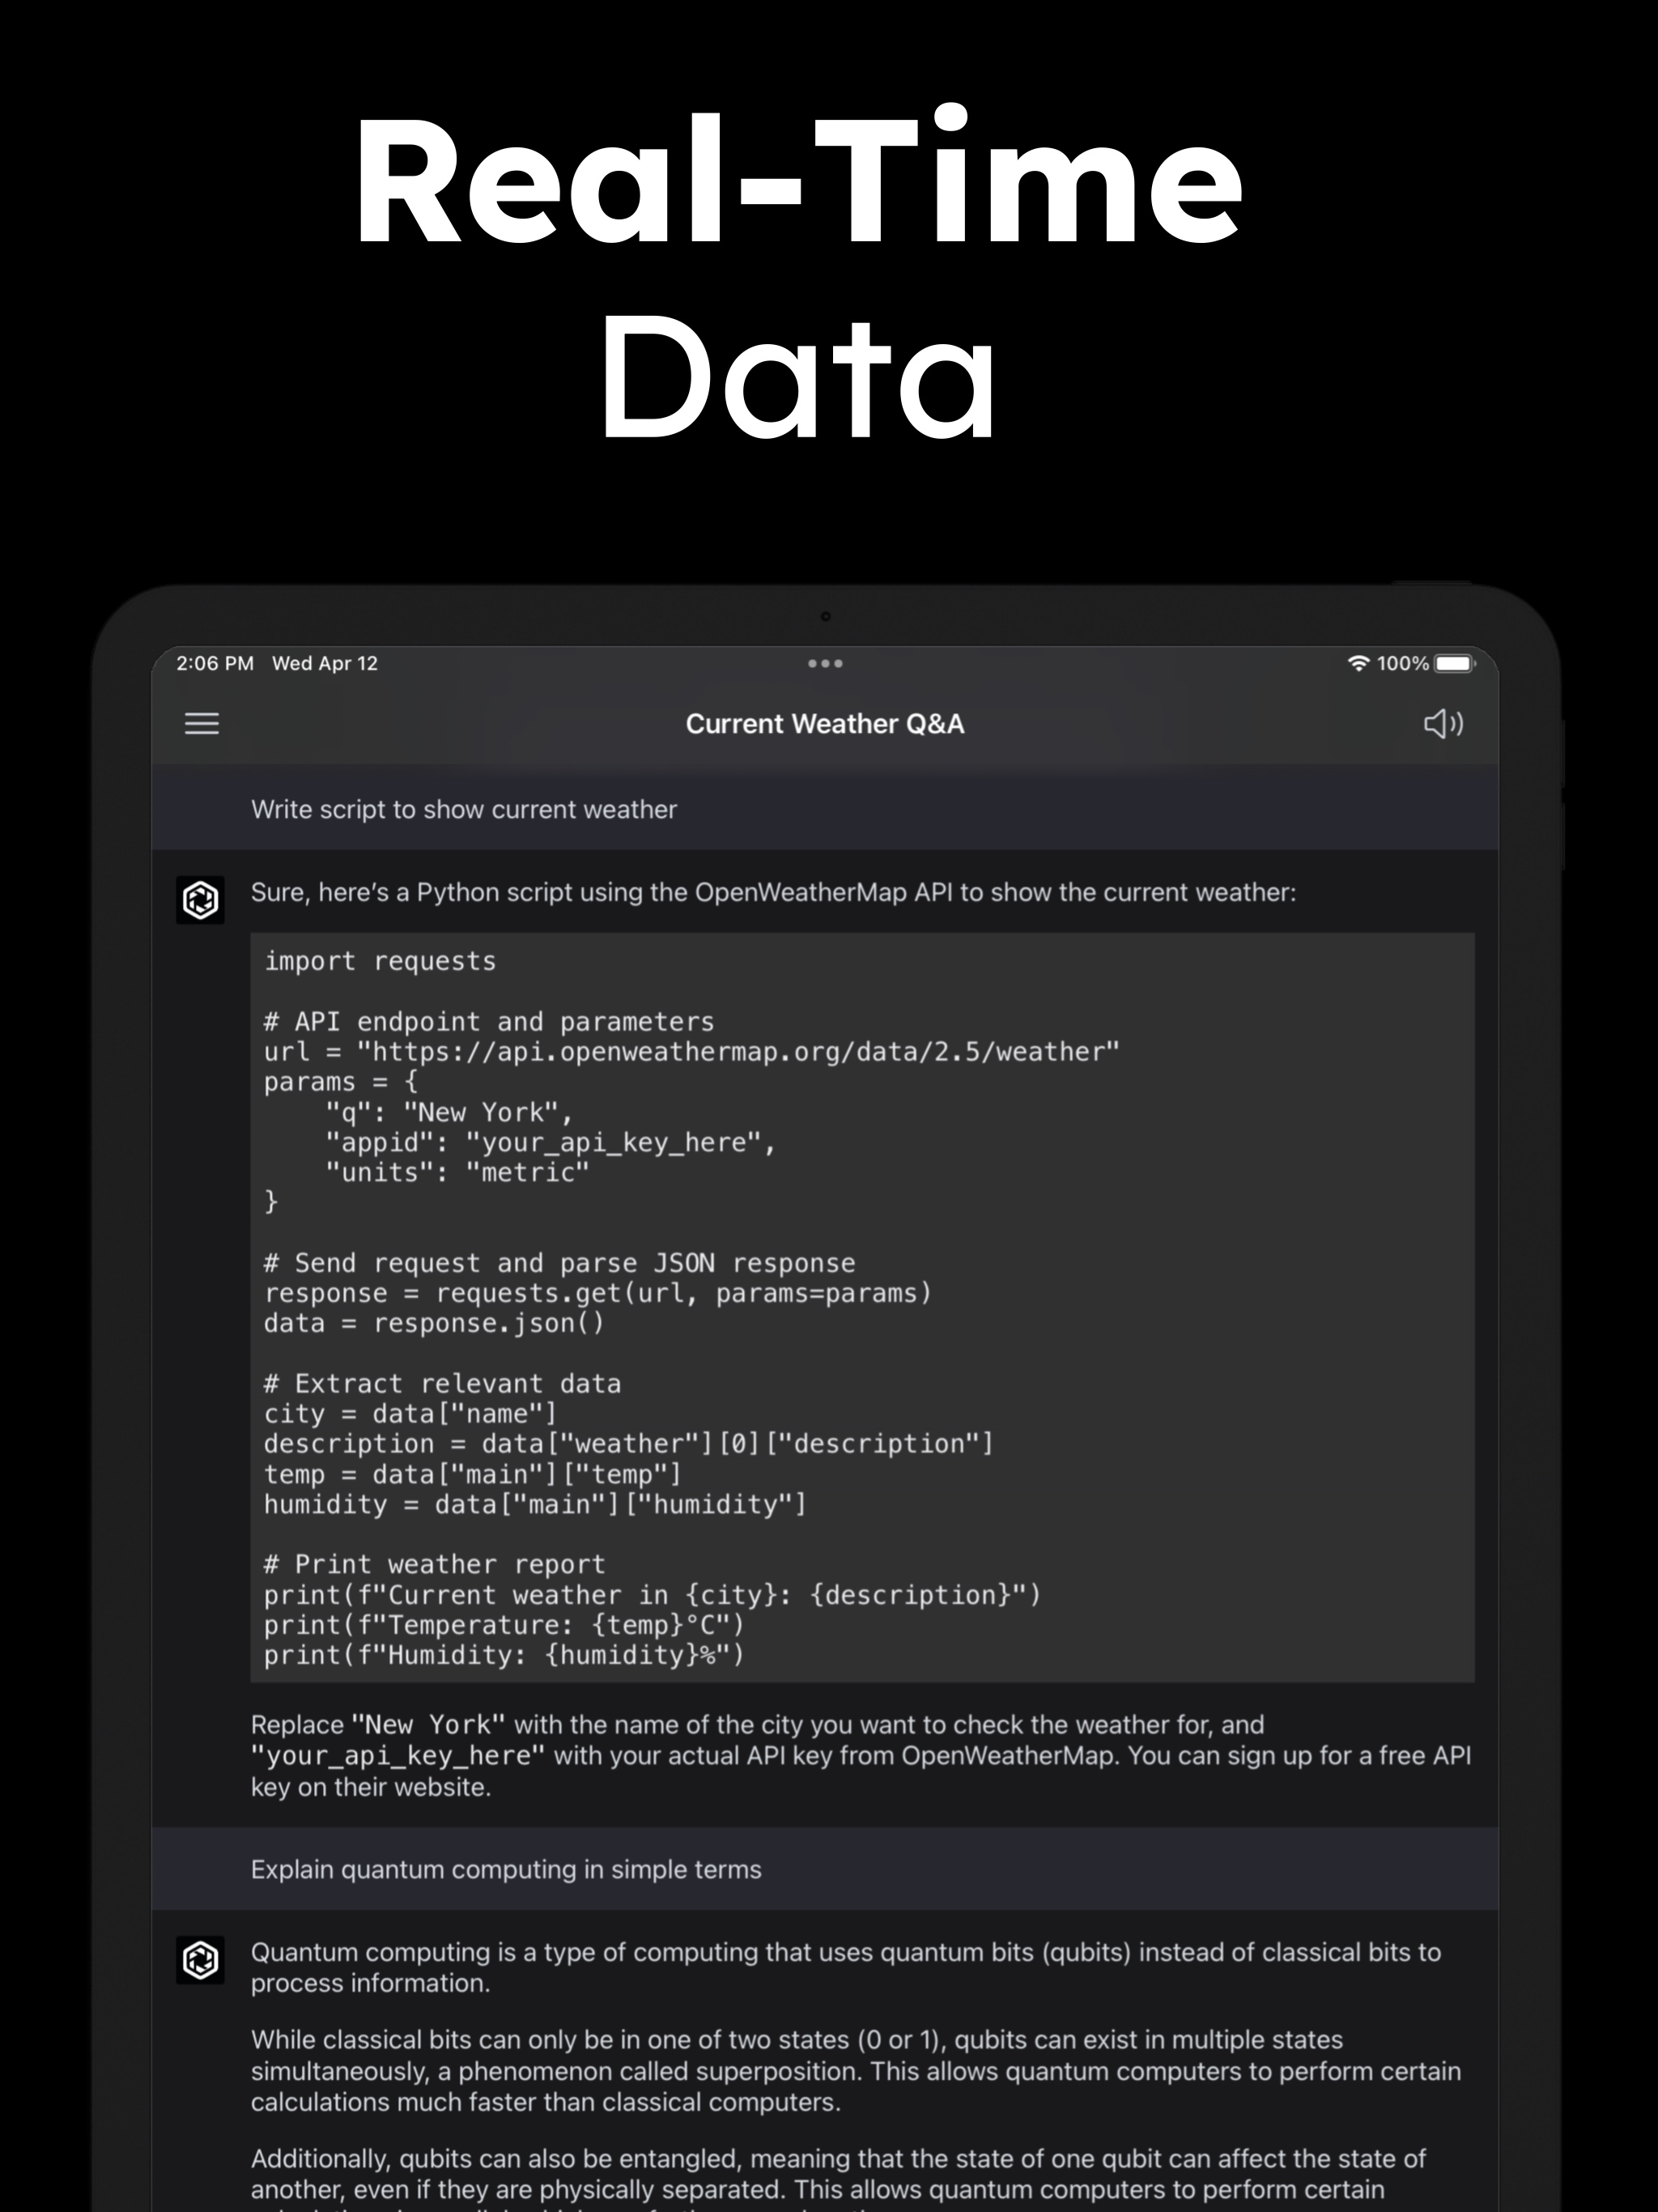Tap the Wed Apr 12 date

point(325,663)
